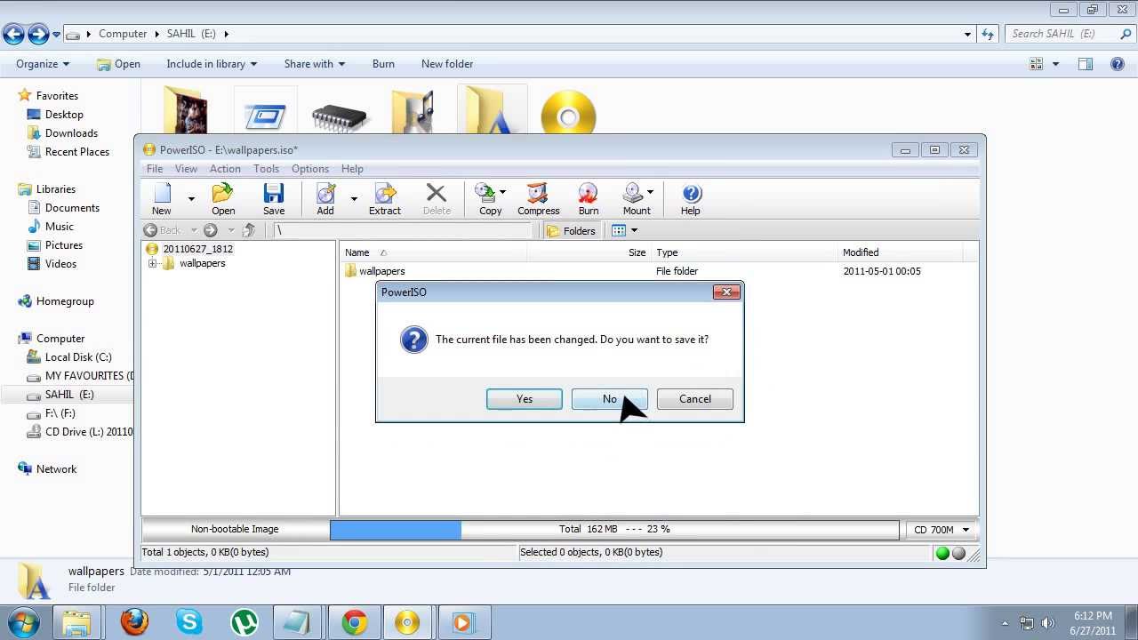This screenshot has height=640, width=1138.
Task: Click the Windows Start orb
Action: 24,621
